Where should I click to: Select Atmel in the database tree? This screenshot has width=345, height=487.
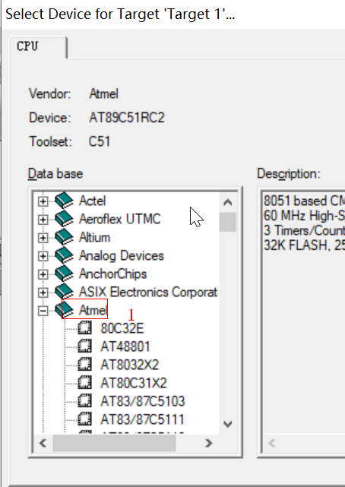(93, 310)
